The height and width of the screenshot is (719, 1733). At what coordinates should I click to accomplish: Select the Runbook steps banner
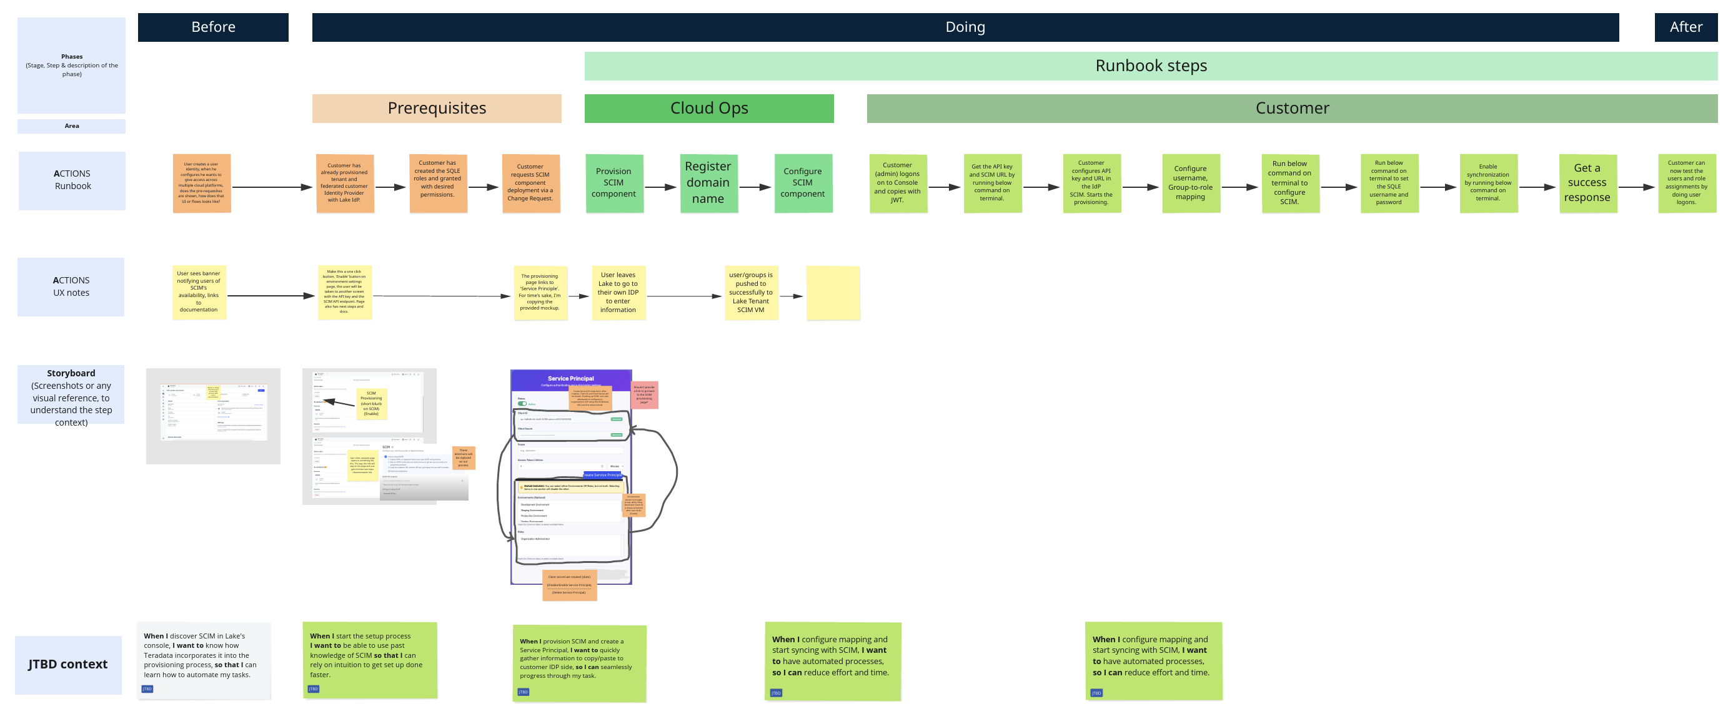click(x=1150, y=66)
